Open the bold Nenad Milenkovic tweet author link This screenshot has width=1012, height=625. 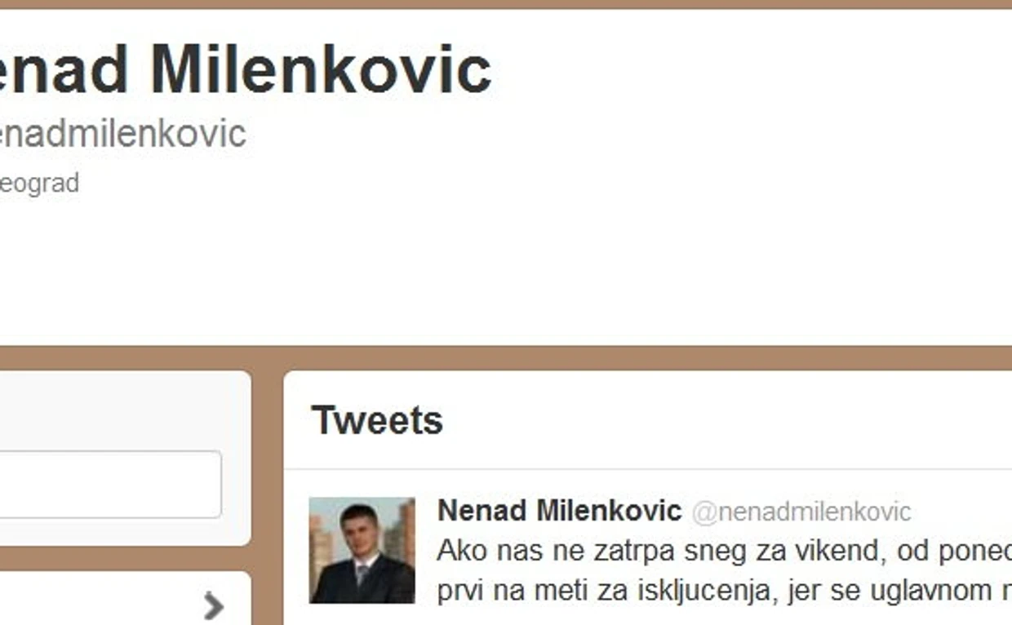coord(559,511)
